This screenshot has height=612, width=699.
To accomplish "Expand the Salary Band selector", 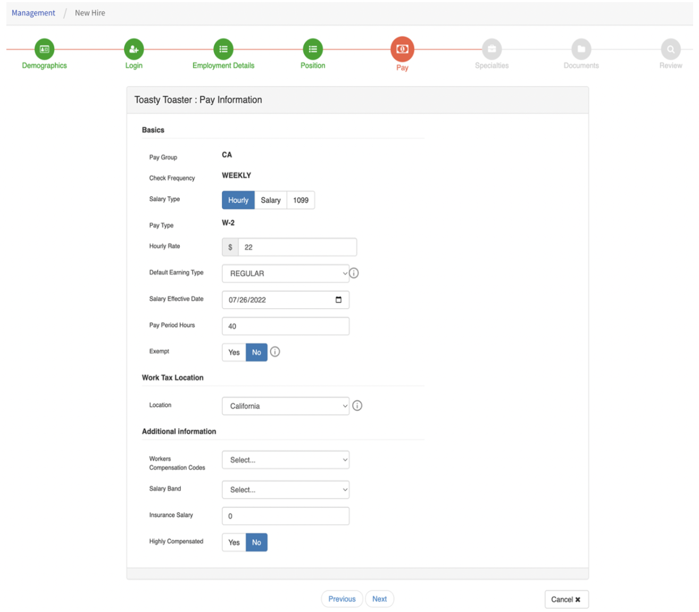I will (286, 490).
